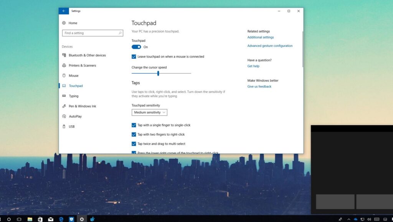
Task: Uncheck Tap with two fingers to right-click
Action: coord(134,134)
